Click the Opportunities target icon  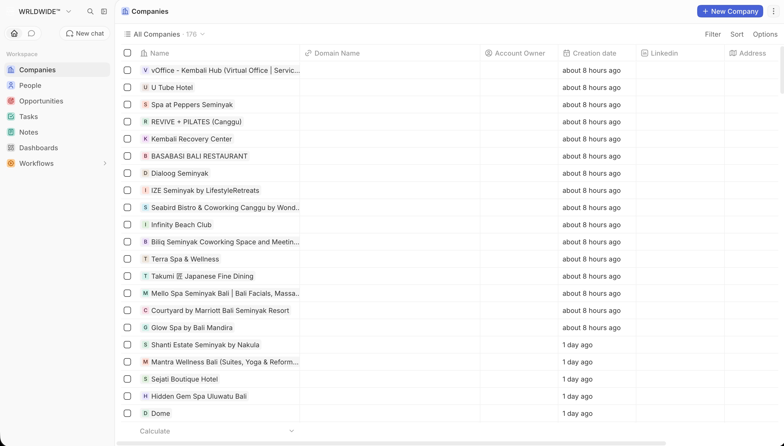(11, 101)
